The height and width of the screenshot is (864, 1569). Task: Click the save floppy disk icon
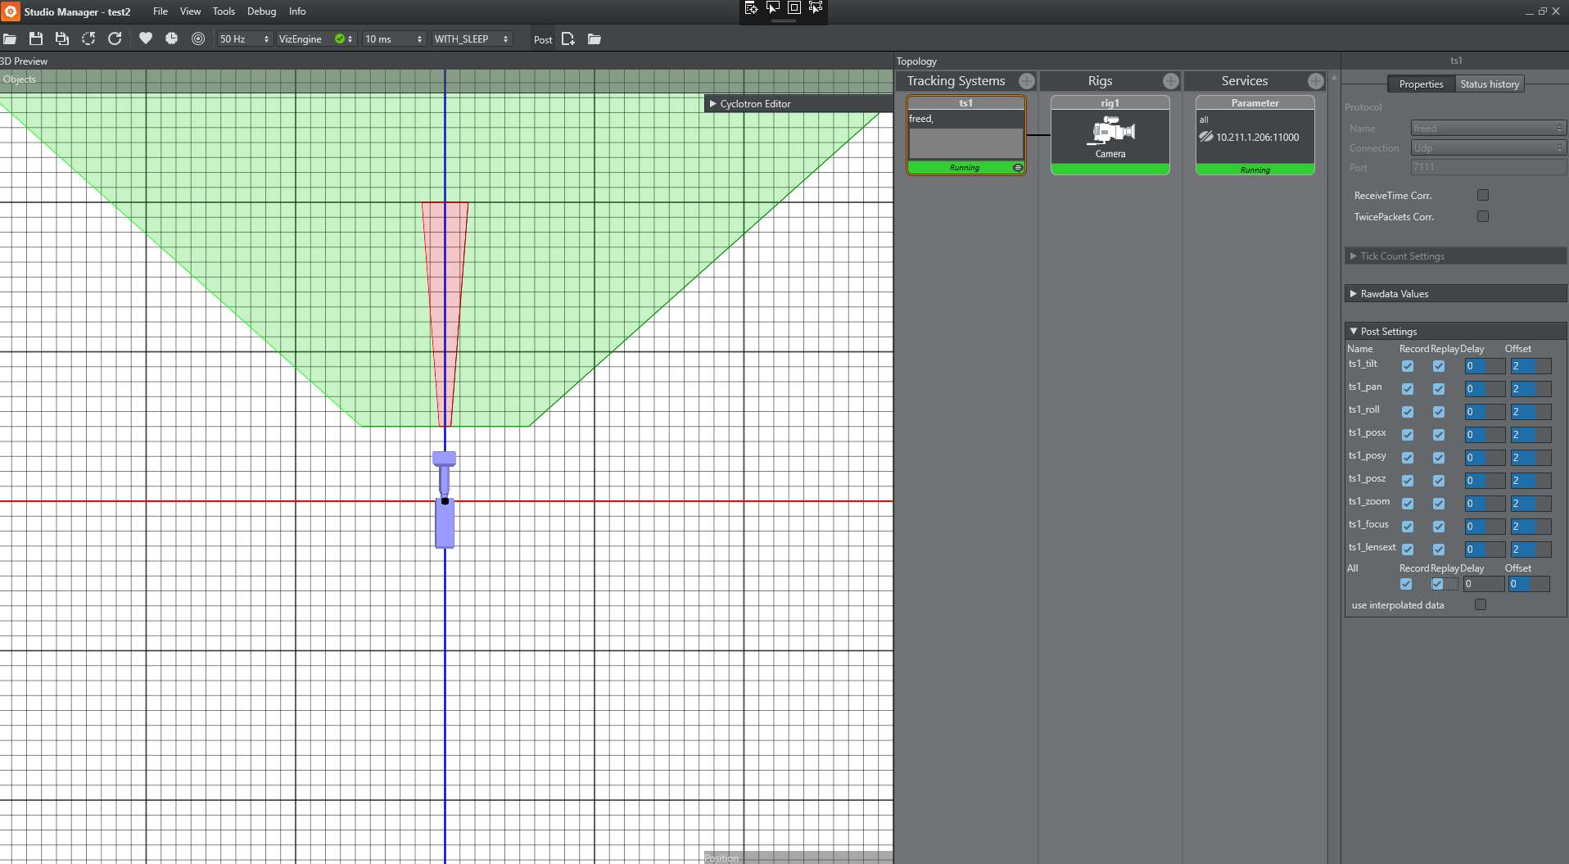[x=36, y=38]
